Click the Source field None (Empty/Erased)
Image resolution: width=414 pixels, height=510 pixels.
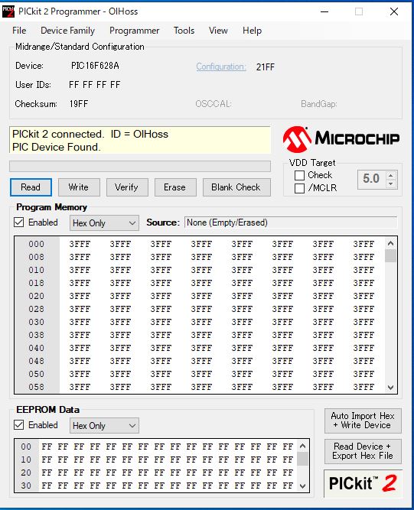tap(291, 223)
